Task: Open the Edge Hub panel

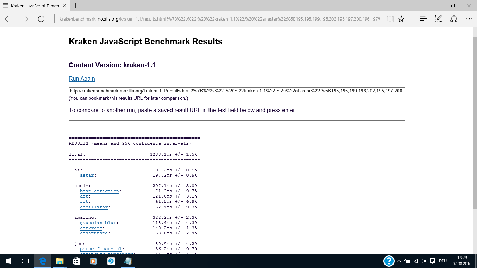Action: click(x=423, y=19)
